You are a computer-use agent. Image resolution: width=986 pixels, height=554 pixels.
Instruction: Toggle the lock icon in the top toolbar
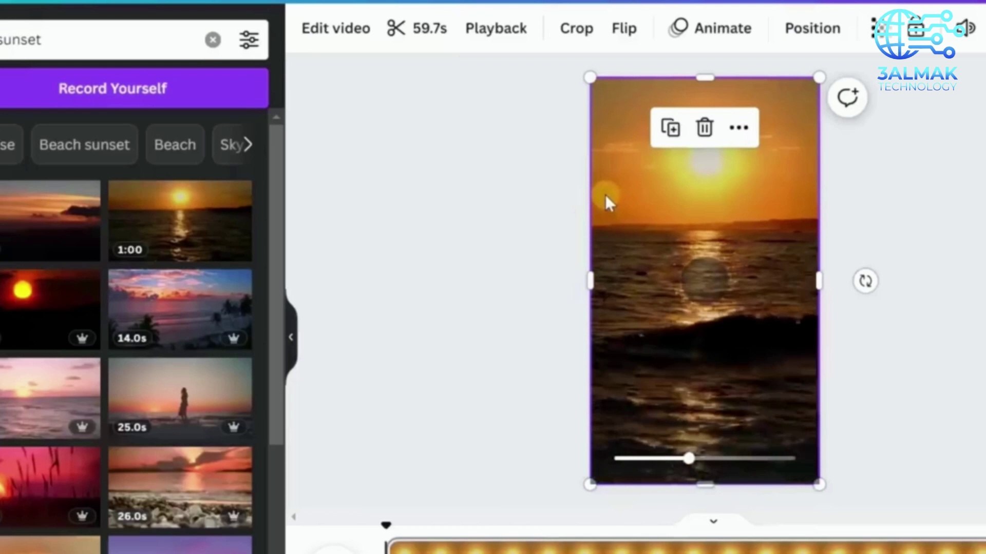click(x=917, y=28)
